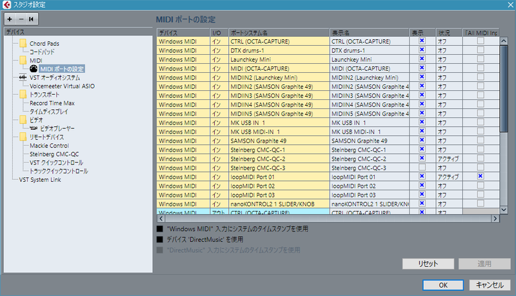The height and width of the screenshot is (296, 516).
Task: Select Record Time Max entry
Action: coord(52,103)
